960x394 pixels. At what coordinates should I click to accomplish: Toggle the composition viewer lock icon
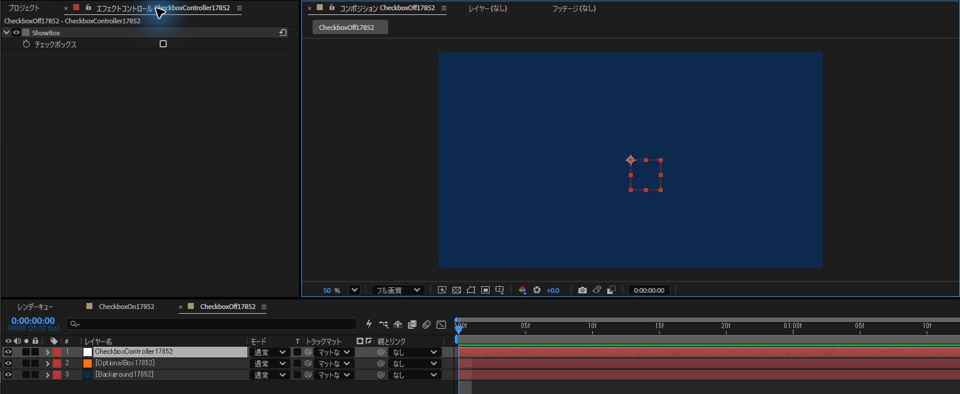[x=332, y=8]
